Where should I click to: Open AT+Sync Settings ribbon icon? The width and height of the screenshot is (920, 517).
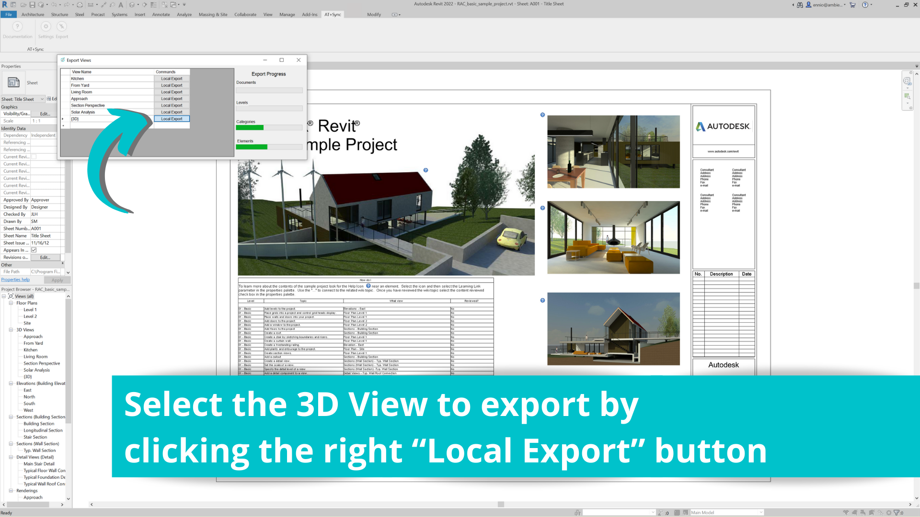(46, 27)
